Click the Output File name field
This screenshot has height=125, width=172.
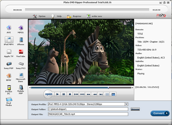click(88, 114)
